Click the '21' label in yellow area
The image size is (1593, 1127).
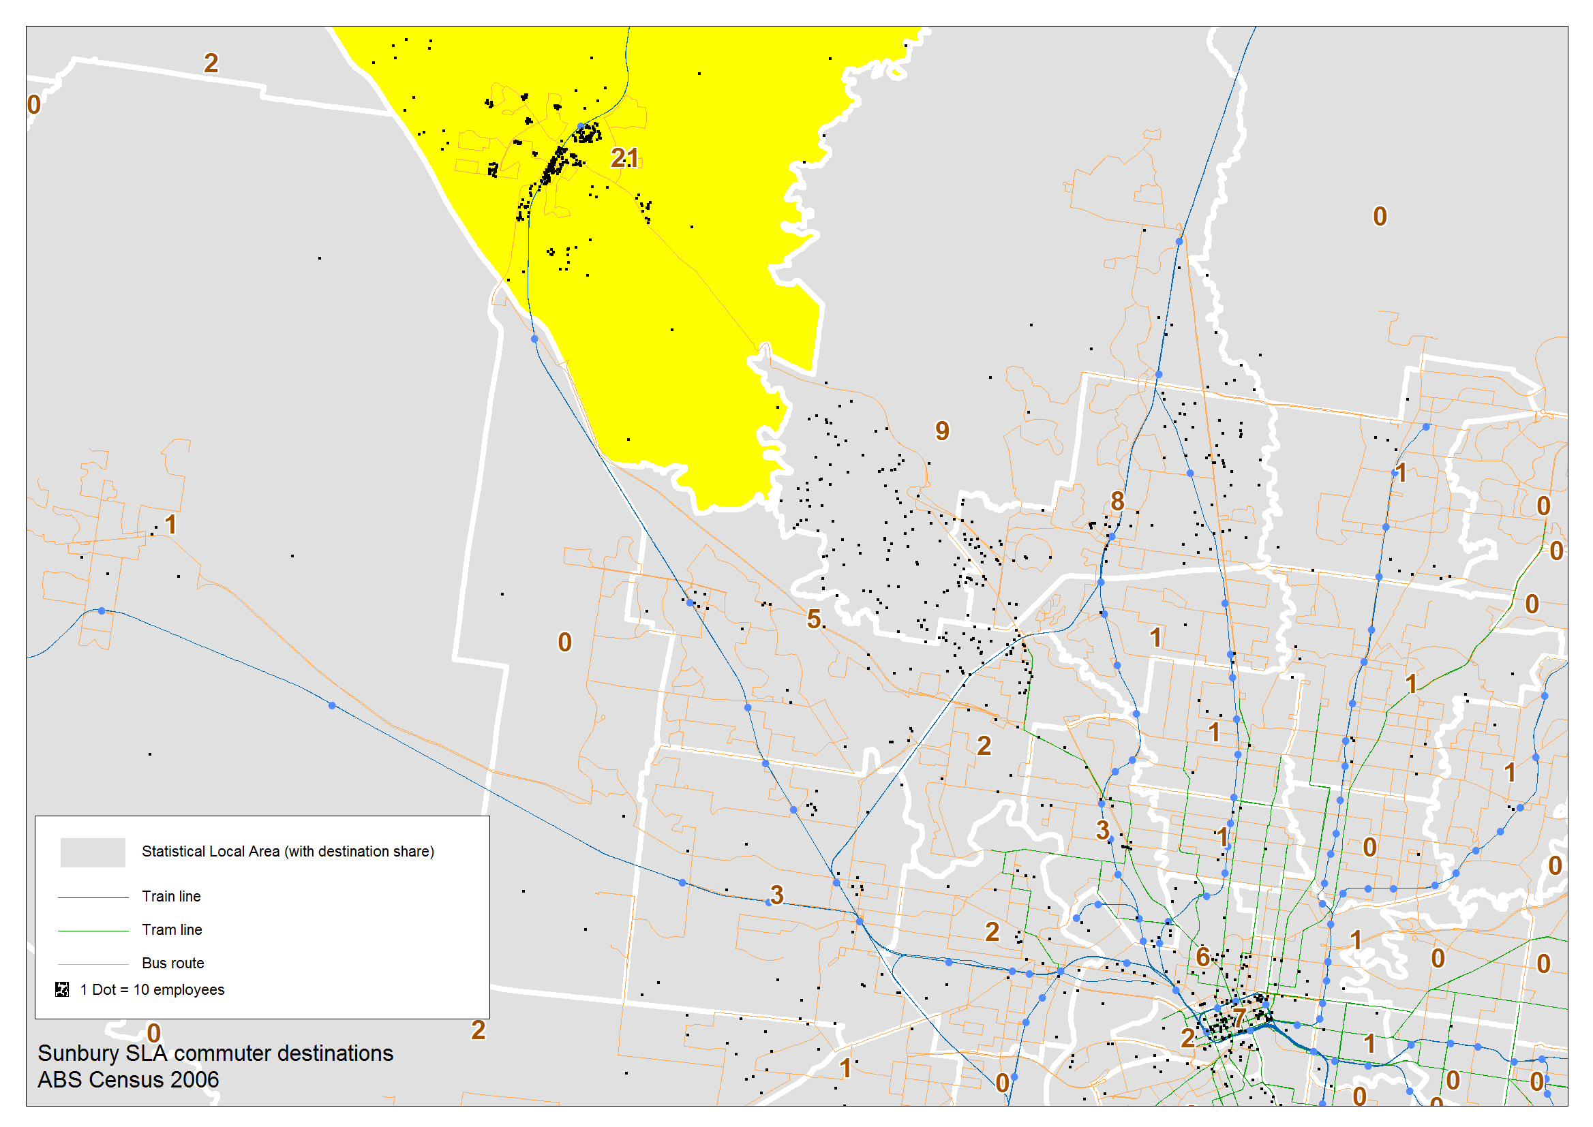click(x=624, y=158)
